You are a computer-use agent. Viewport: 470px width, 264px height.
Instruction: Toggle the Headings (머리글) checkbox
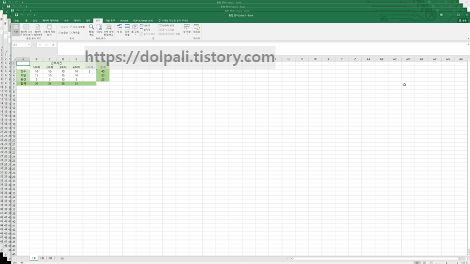point(74,33)
